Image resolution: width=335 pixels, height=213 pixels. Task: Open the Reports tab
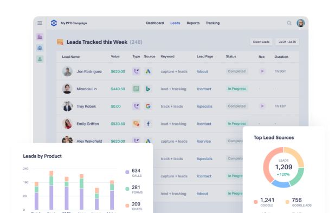click(x=193, y=23)
